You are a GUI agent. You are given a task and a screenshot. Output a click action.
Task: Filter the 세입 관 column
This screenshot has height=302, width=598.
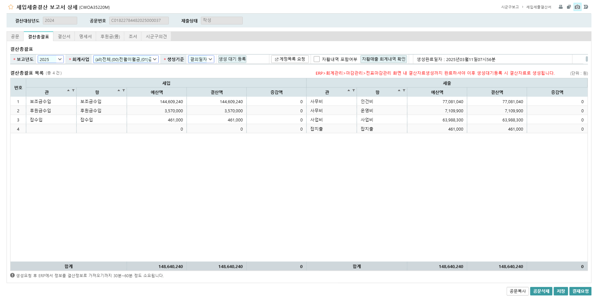click(73, 90)
